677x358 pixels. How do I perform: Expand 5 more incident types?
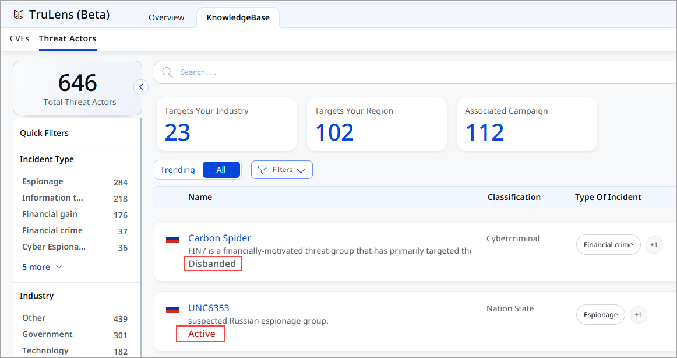[42, 267]
